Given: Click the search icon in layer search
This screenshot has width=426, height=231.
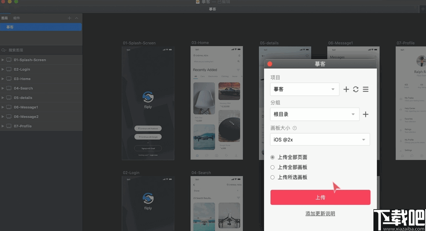Looking at the screenshot, I should point(4,50).
